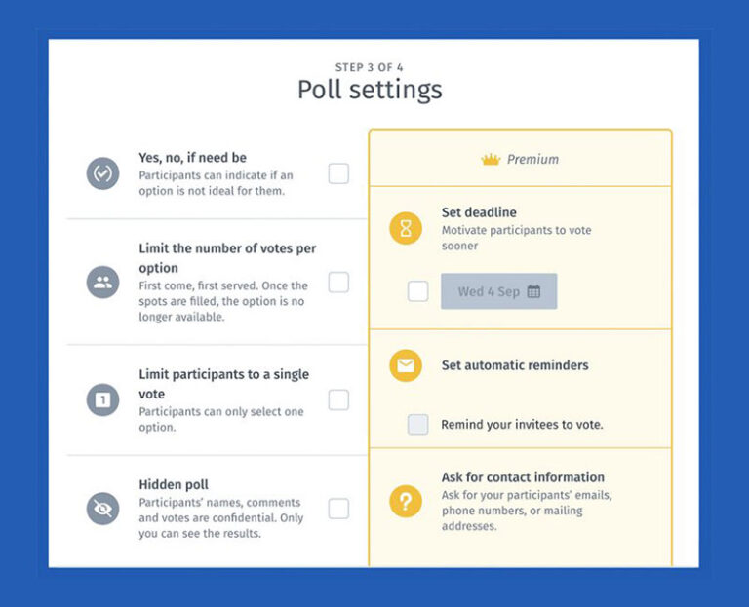
Task: Click the Premium header label
Action: click(532, 159)
